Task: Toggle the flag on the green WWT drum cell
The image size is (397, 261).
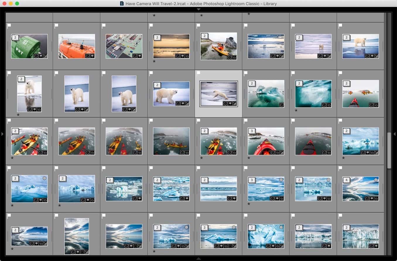Action: [x=9, y=26]
